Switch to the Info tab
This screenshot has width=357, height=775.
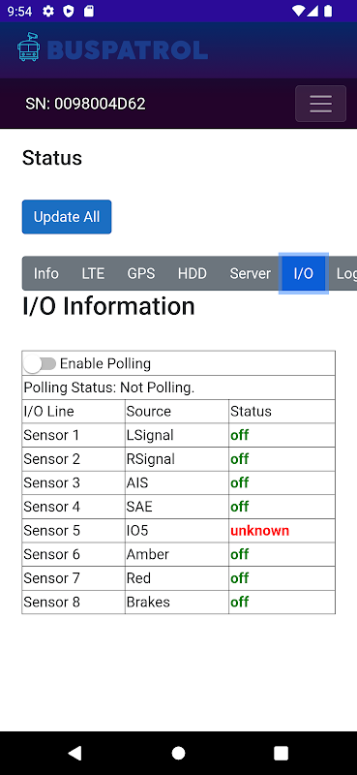point(45,273)
